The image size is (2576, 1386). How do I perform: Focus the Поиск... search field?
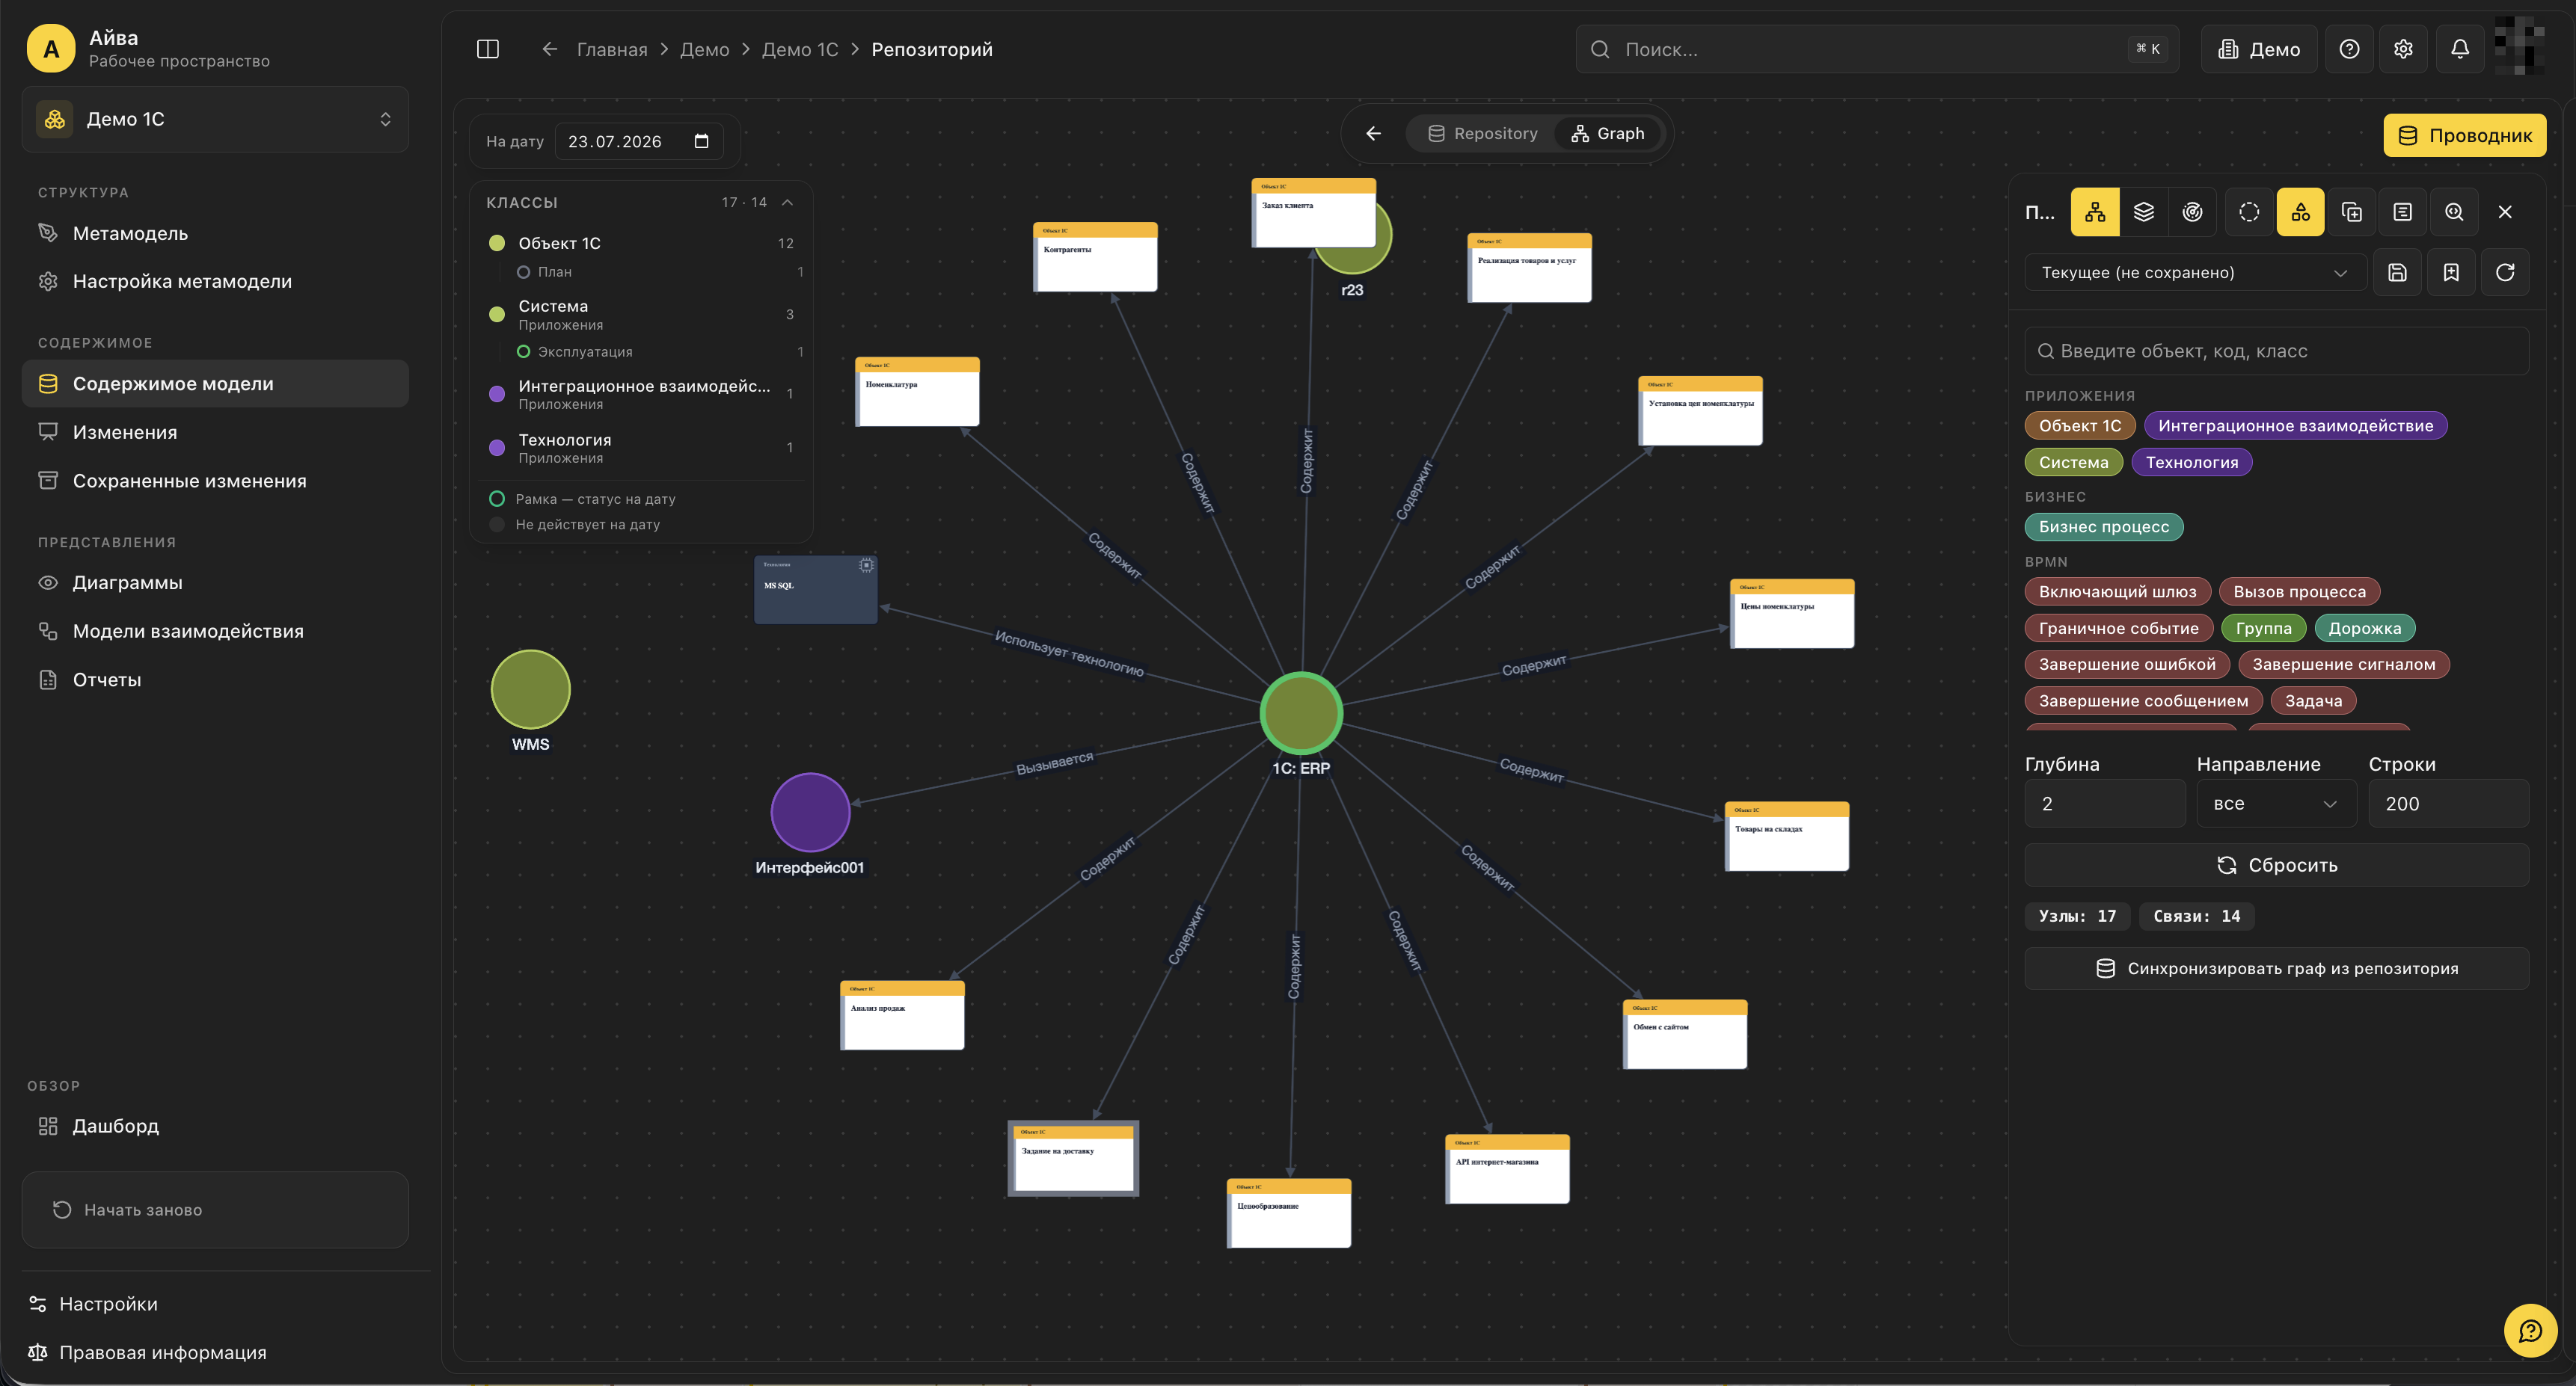click(1877, 49)
